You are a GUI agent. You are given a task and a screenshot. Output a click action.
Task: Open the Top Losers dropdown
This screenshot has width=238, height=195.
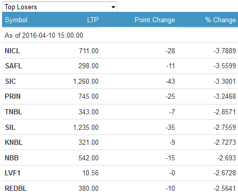(x=60, y=7)
